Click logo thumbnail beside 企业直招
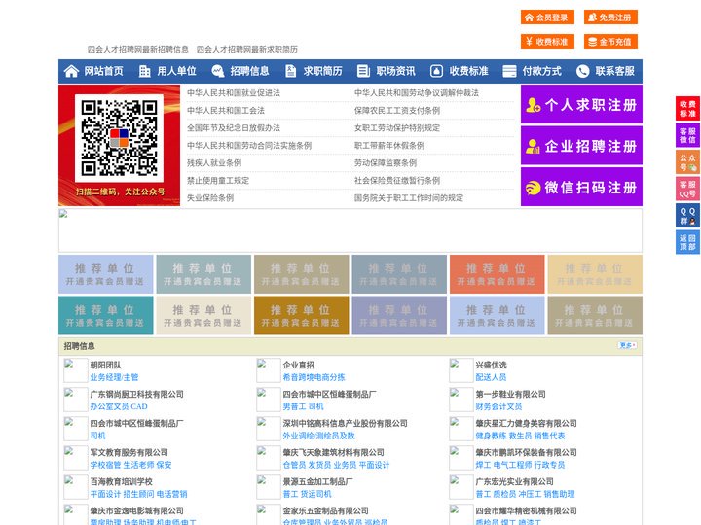This screenshot has width=701, height=525. click(269, 370)
